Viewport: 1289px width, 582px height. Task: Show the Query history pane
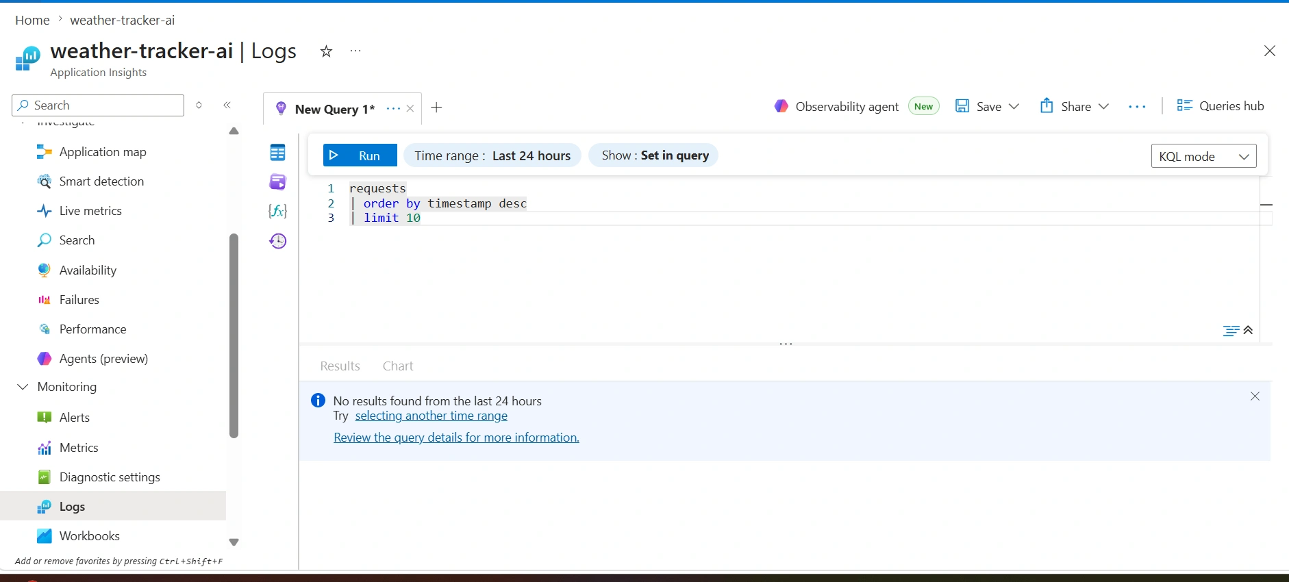277,241
